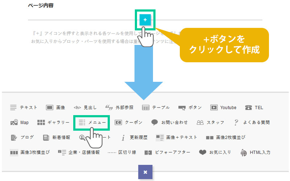Insert a テーブル table block

(x=156, y=108)
